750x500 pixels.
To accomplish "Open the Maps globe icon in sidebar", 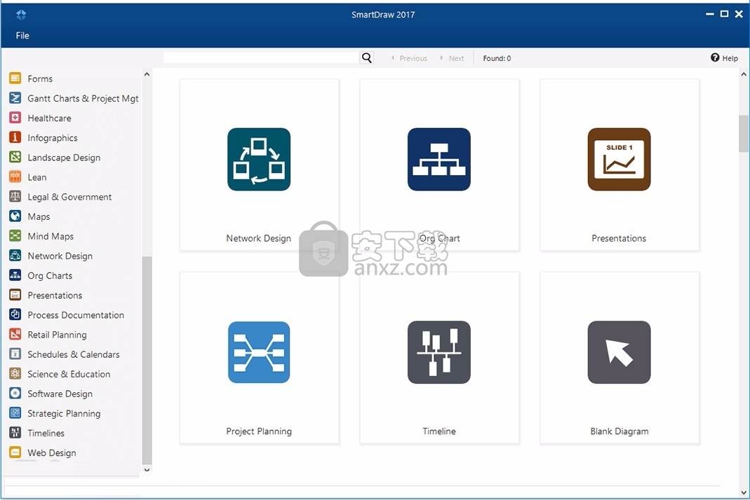I will click(15, 216).
